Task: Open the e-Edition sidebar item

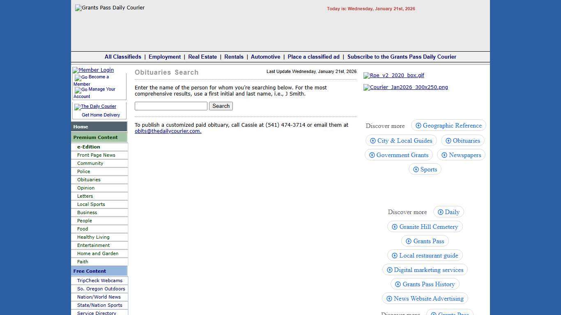Action: 89,147
